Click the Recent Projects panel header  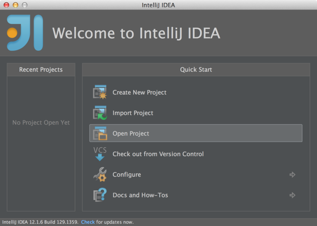(x=41, y=70)
